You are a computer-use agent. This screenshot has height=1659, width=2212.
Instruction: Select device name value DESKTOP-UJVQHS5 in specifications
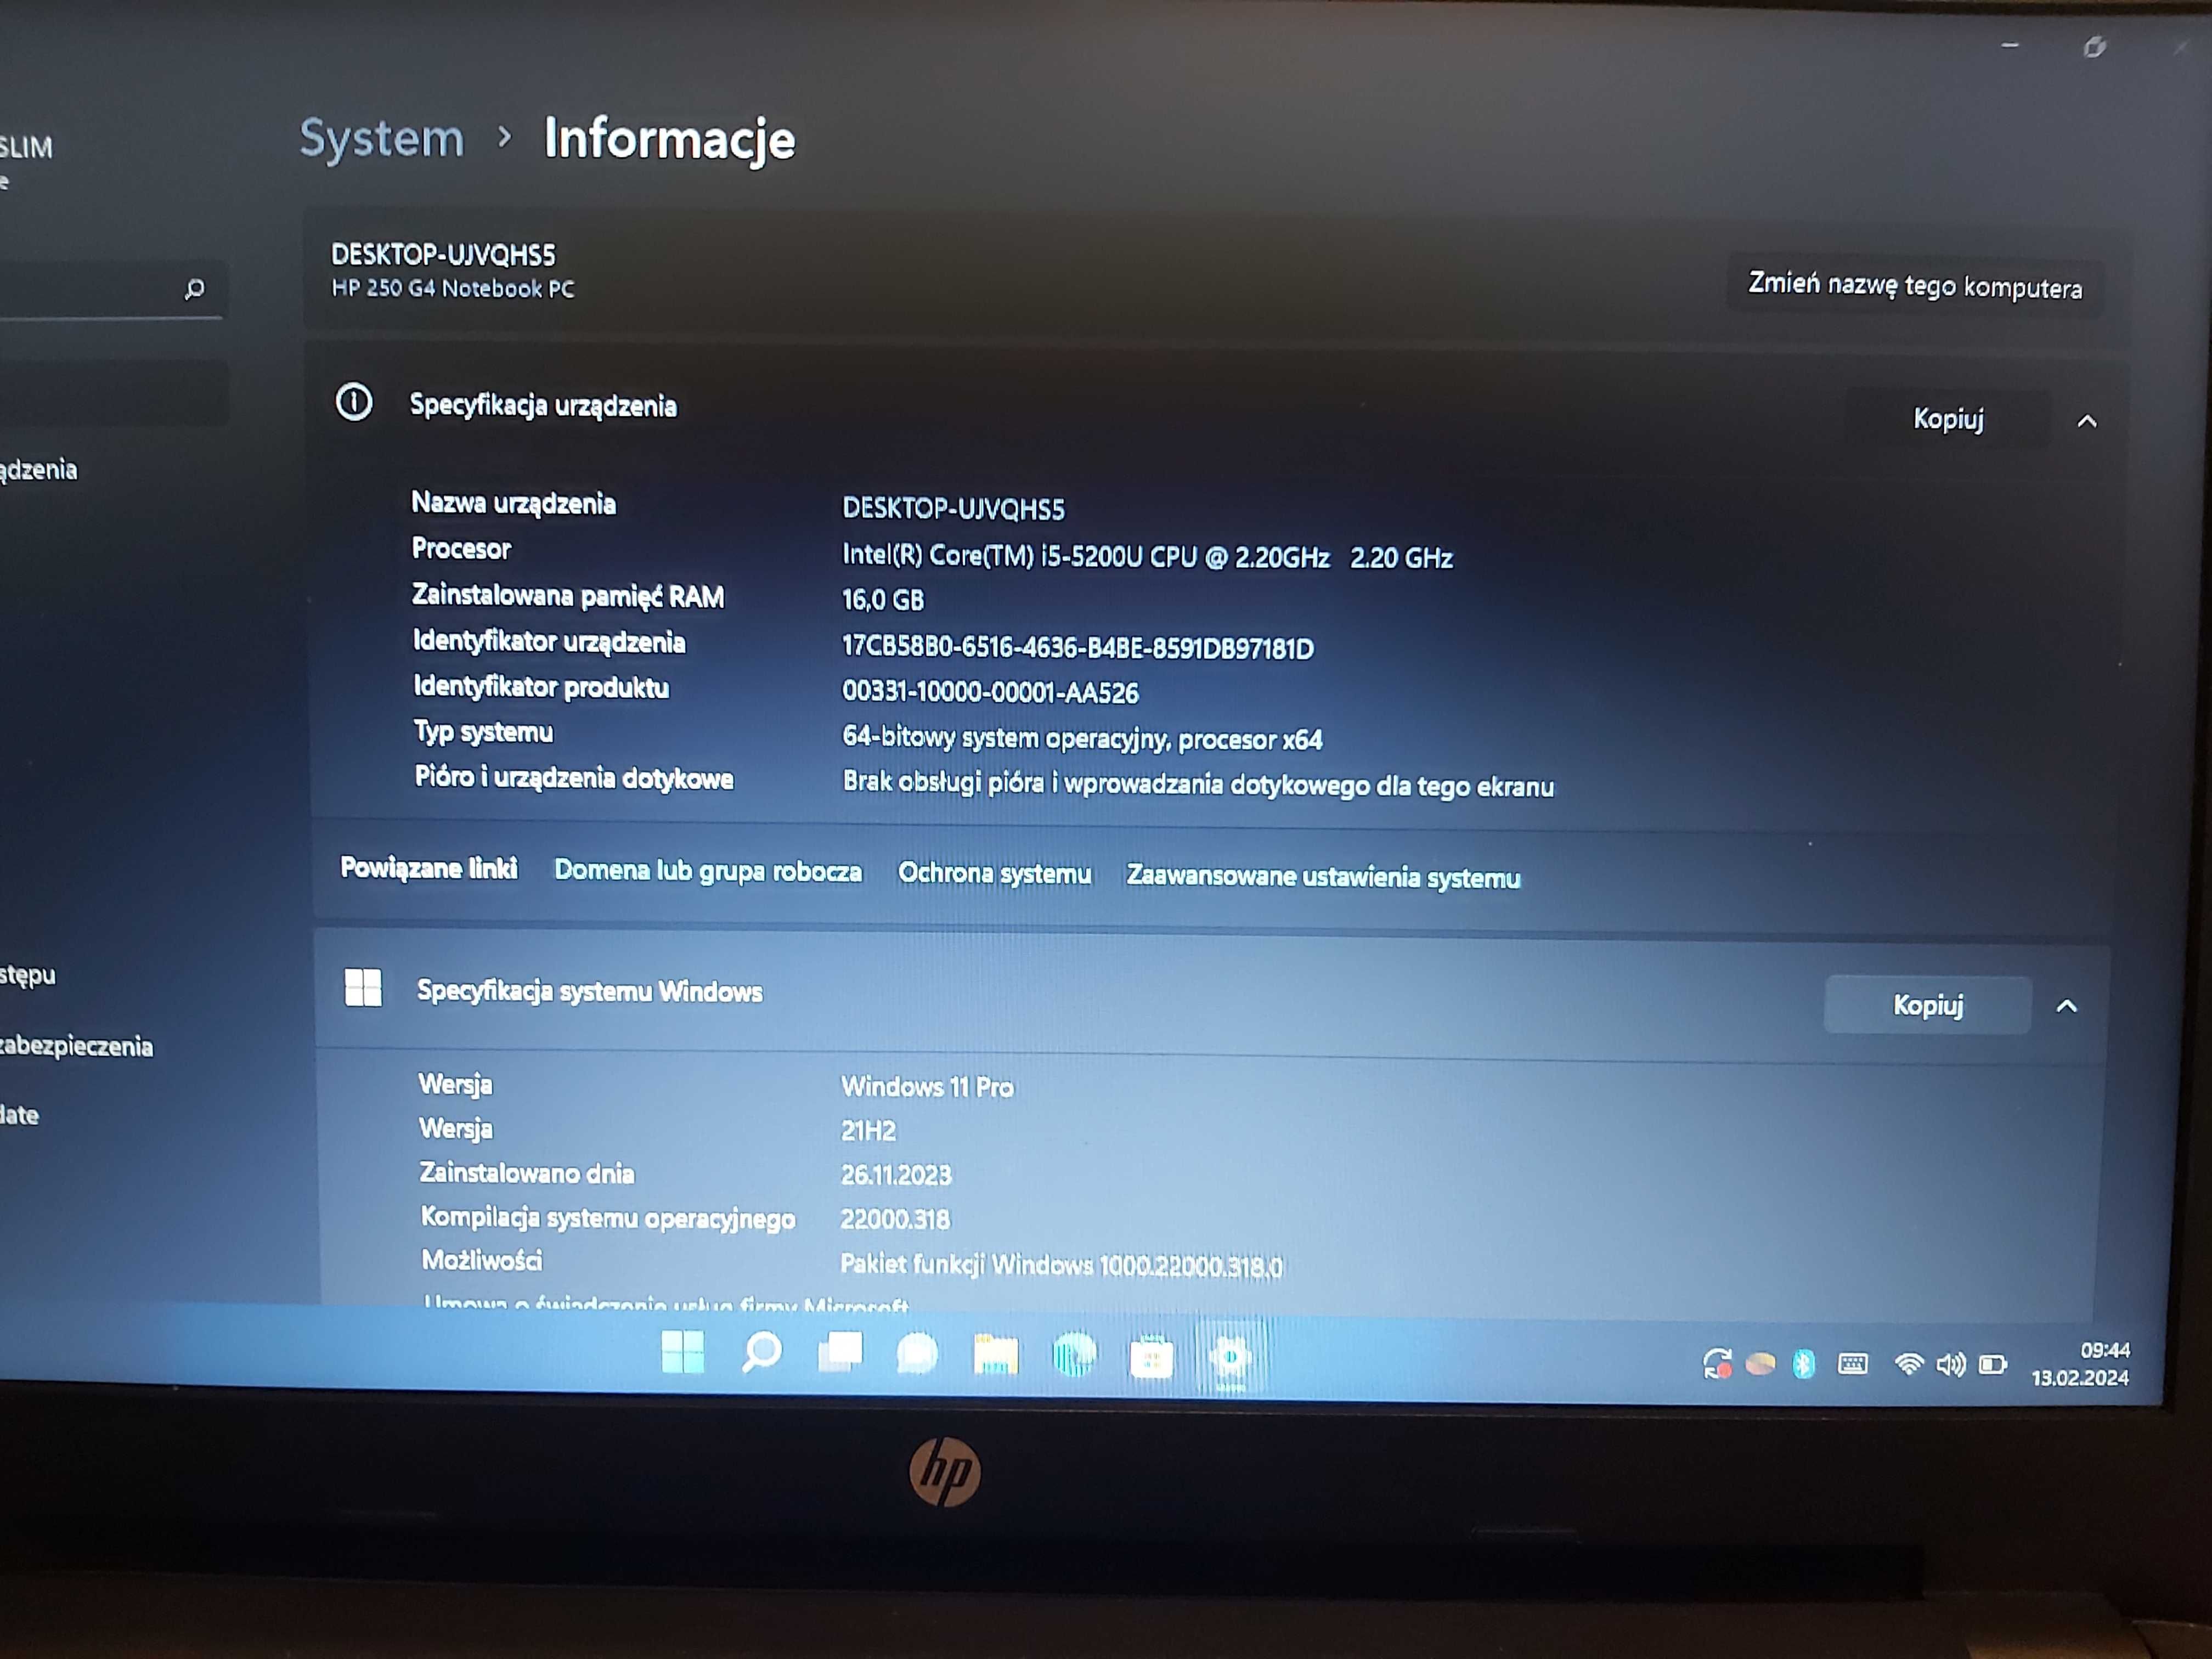[x=953, y=508]
